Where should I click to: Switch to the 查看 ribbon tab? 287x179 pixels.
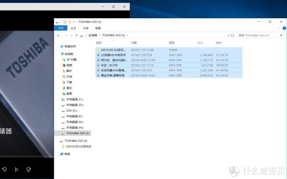98,28
